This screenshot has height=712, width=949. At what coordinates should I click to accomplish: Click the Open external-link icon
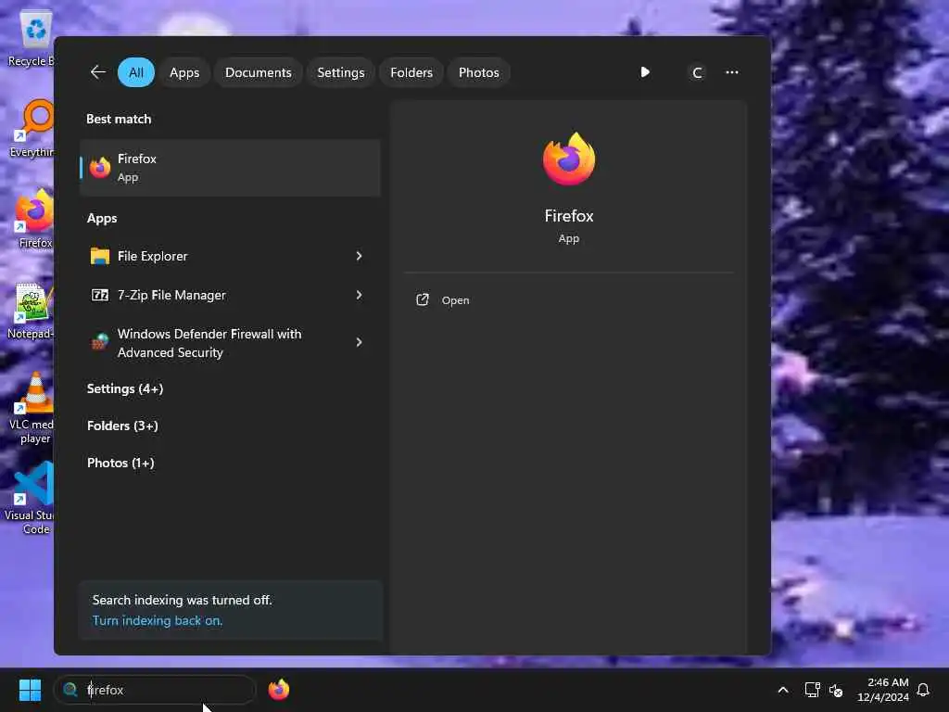tap(423, 299)
